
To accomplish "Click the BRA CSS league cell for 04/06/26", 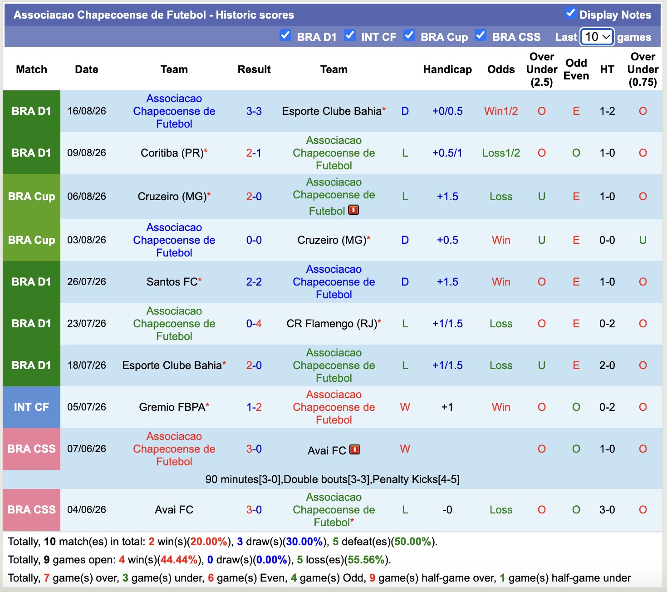I will (x=31, y=510).
